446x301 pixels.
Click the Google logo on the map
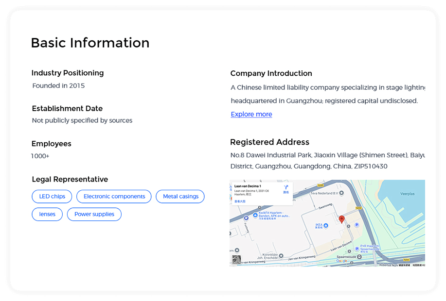pos(340,261)
